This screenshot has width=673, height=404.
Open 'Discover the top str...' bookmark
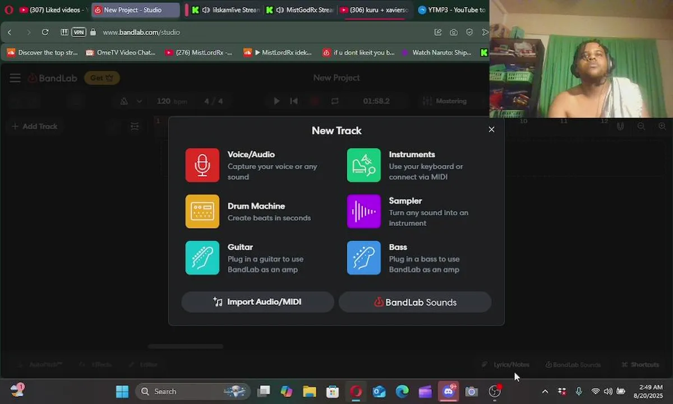pos(43,52)
